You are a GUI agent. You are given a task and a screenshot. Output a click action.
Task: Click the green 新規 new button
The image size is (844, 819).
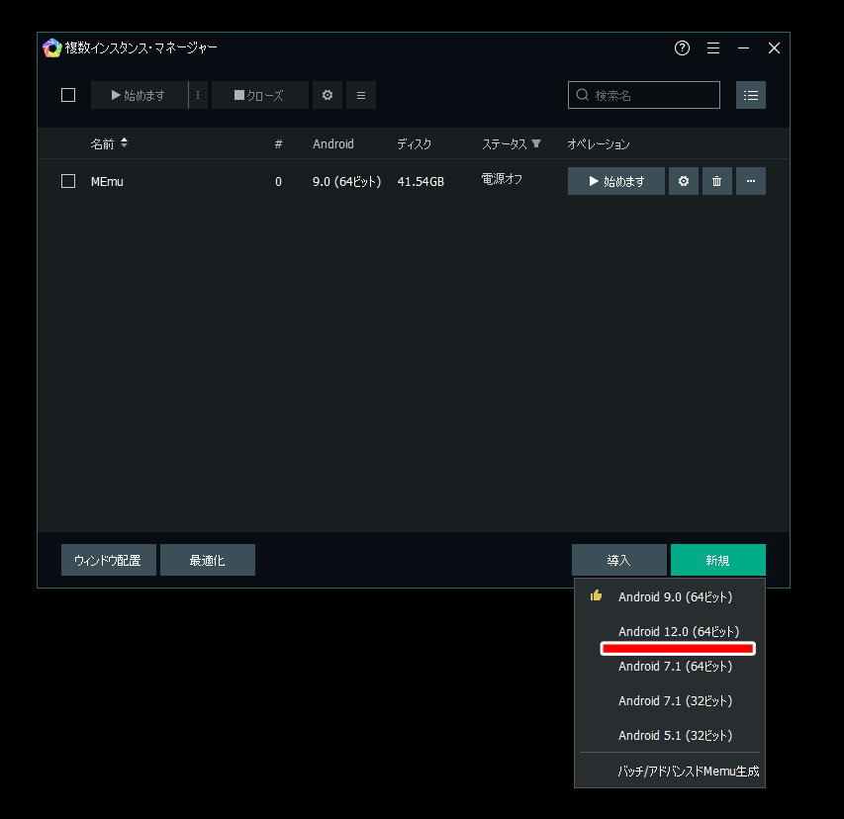[x=718, y=560]
